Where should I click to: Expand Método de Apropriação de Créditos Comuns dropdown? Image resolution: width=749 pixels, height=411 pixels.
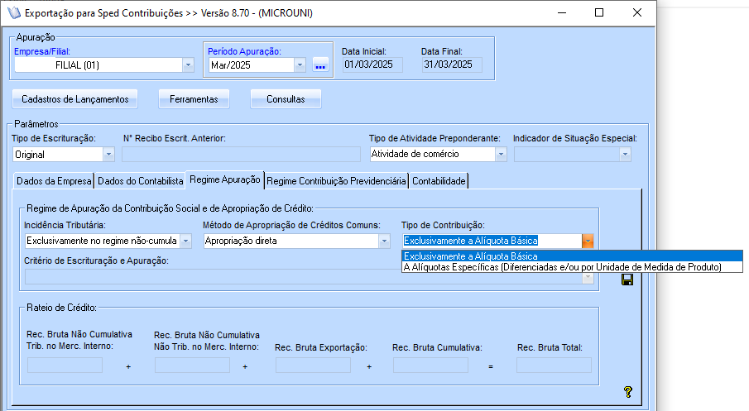point(385,241)
